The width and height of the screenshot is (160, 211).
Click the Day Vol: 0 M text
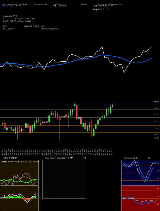[100, 10]
